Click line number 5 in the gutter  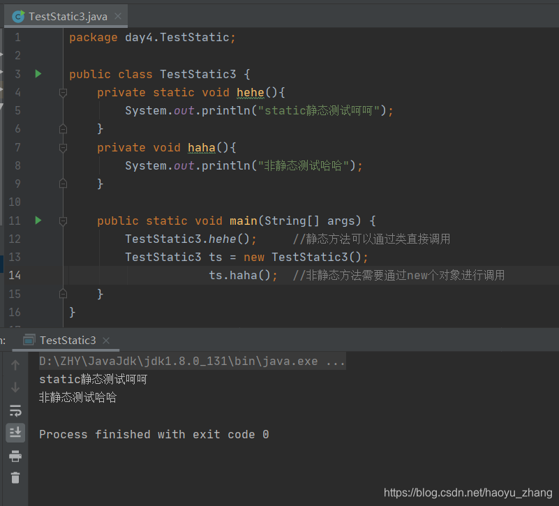[17, 110]
